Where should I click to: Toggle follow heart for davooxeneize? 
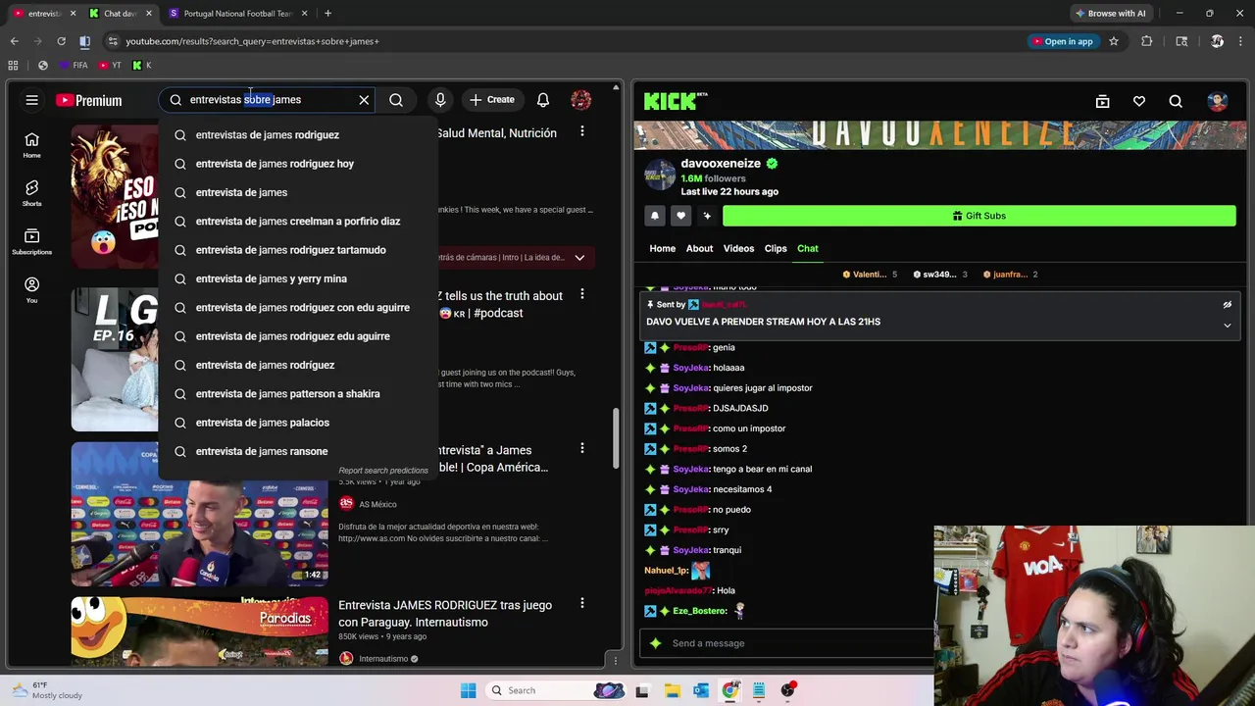680,216
